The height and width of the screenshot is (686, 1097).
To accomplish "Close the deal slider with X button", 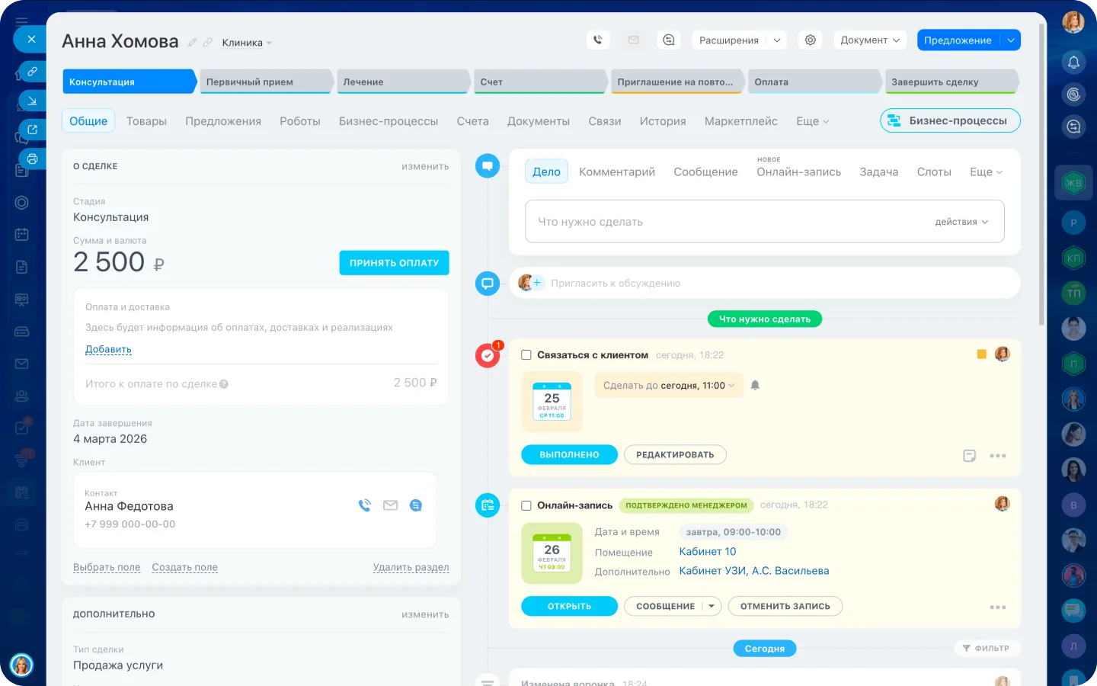I will pos(31,39).
